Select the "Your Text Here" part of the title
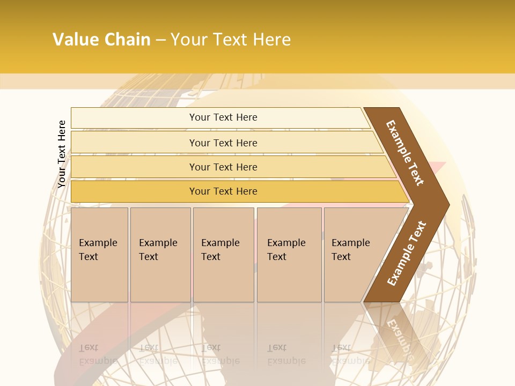The width and height of the screenshot is (515, 386). [x=231, y=40]
